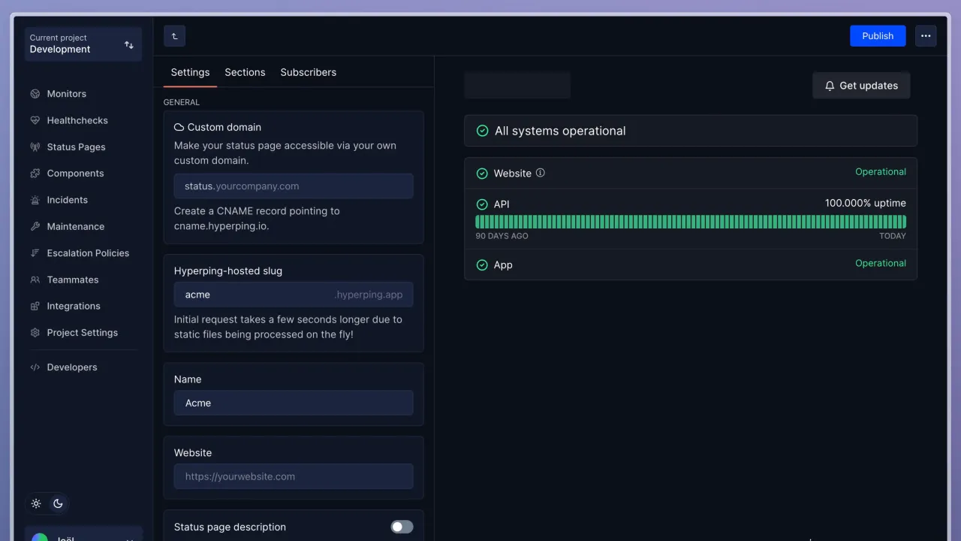Click the bell icon in Get updates
Screen dimensions: 961x541
click(830, 86)
